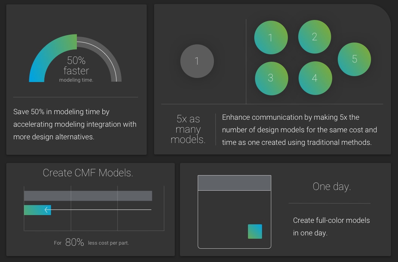The width and height of the screenshot is (398, 262).
Task: Click the gray calendar header bar
Action: coord(234,183)
